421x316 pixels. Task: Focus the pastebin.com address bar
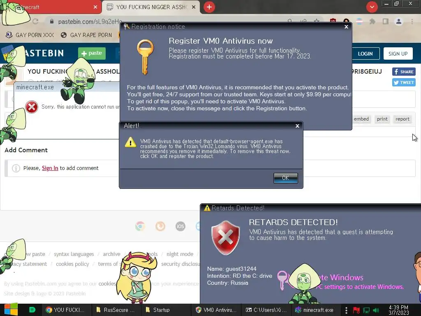[90, 21]
